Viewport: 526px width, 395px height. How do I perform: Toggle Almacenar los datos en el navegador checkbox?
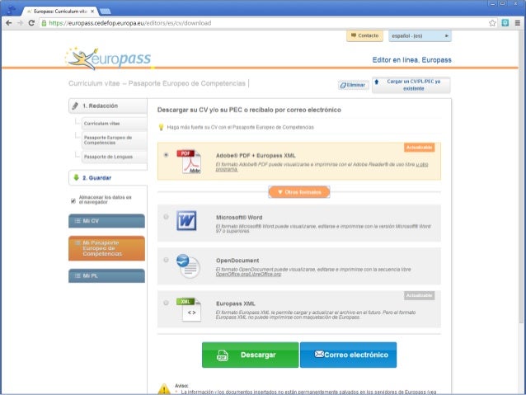(73, 200)
